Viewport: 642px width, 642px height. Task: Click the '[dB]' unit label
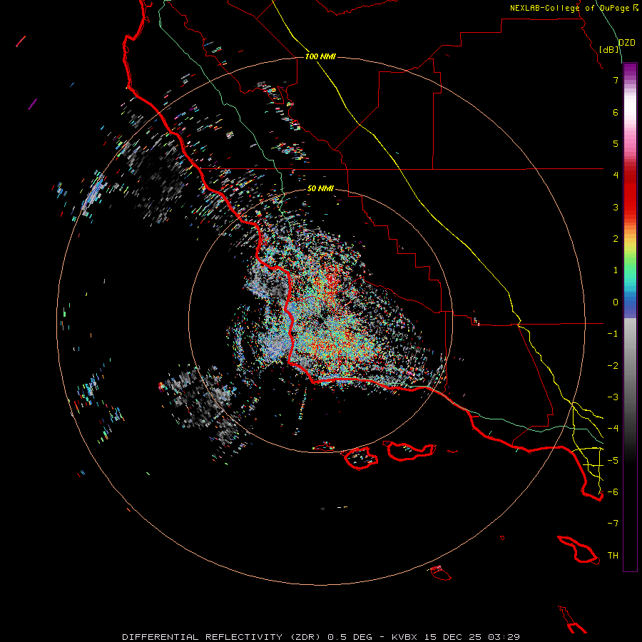click(609, 49)
